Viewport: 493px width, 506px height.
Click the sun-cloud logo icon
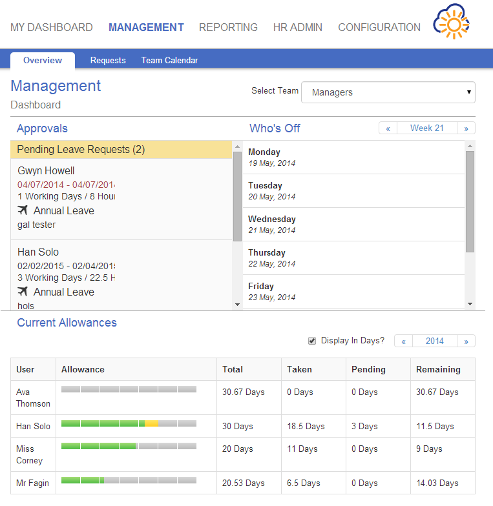coord(451,23)
